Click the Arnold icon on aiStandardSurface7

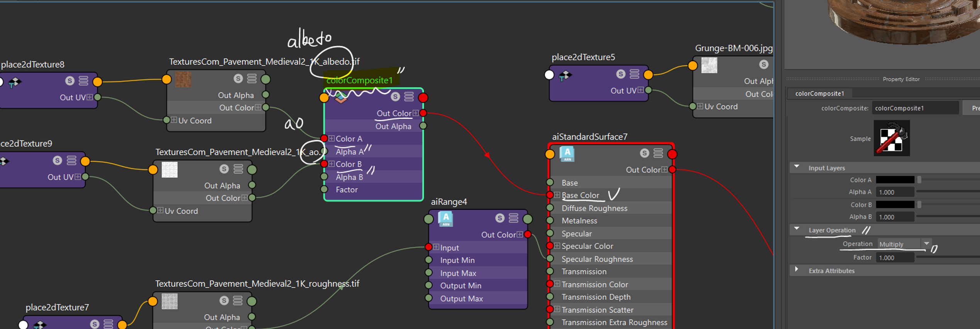(567, 154)
